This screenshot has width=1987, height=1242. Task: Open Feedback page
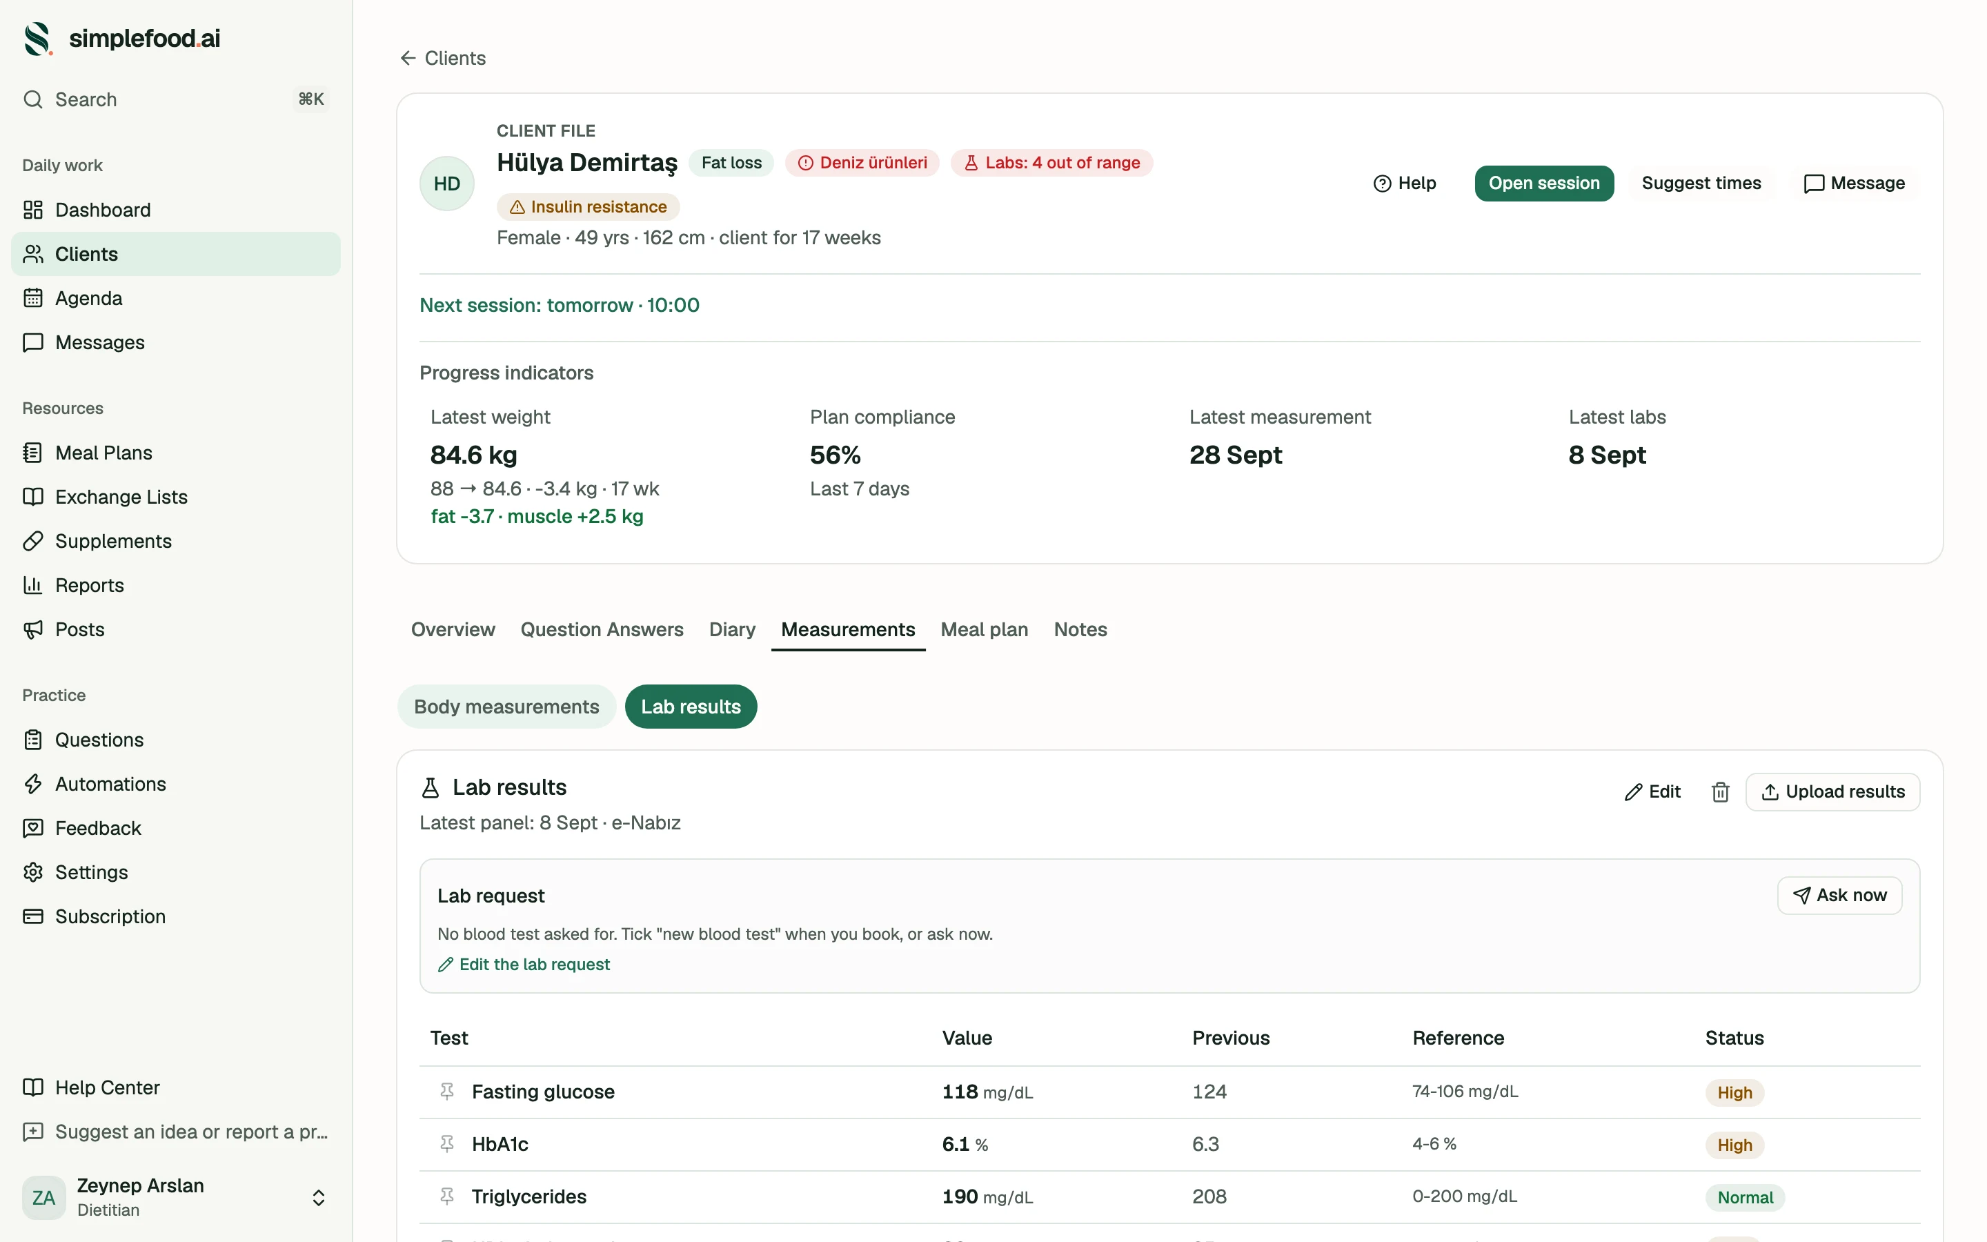pyautogui.click(x=176, y=829)
